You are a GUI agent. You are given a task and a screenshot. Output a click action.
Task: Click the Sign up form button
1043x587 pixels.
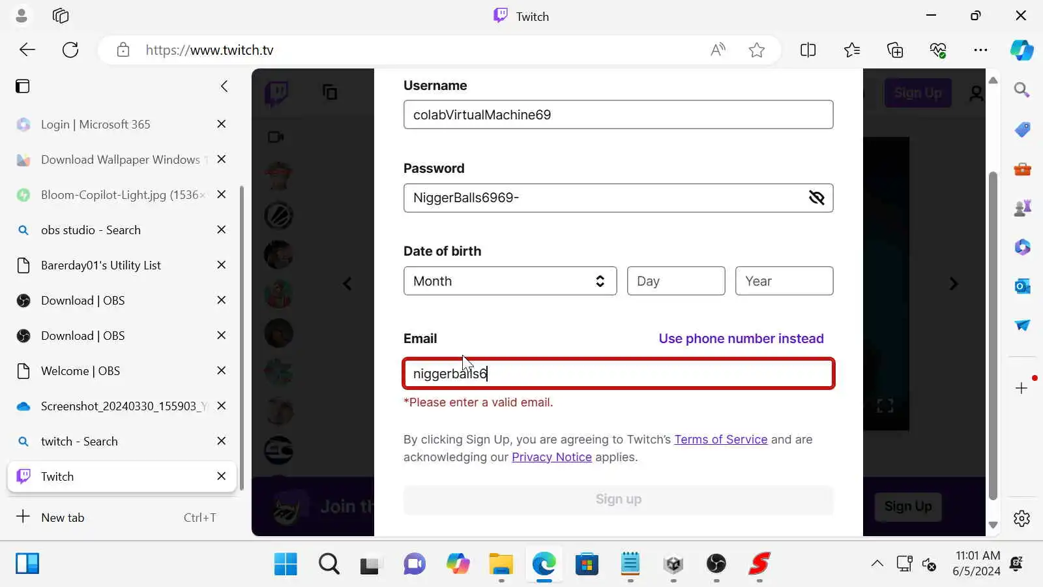[619, 500]
